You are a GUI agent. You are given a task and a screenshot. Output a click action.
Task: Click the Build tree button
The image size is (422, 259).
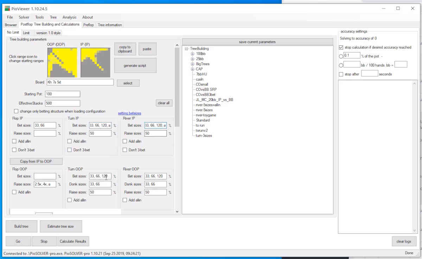pyautogui.click(x=21, y=226)
